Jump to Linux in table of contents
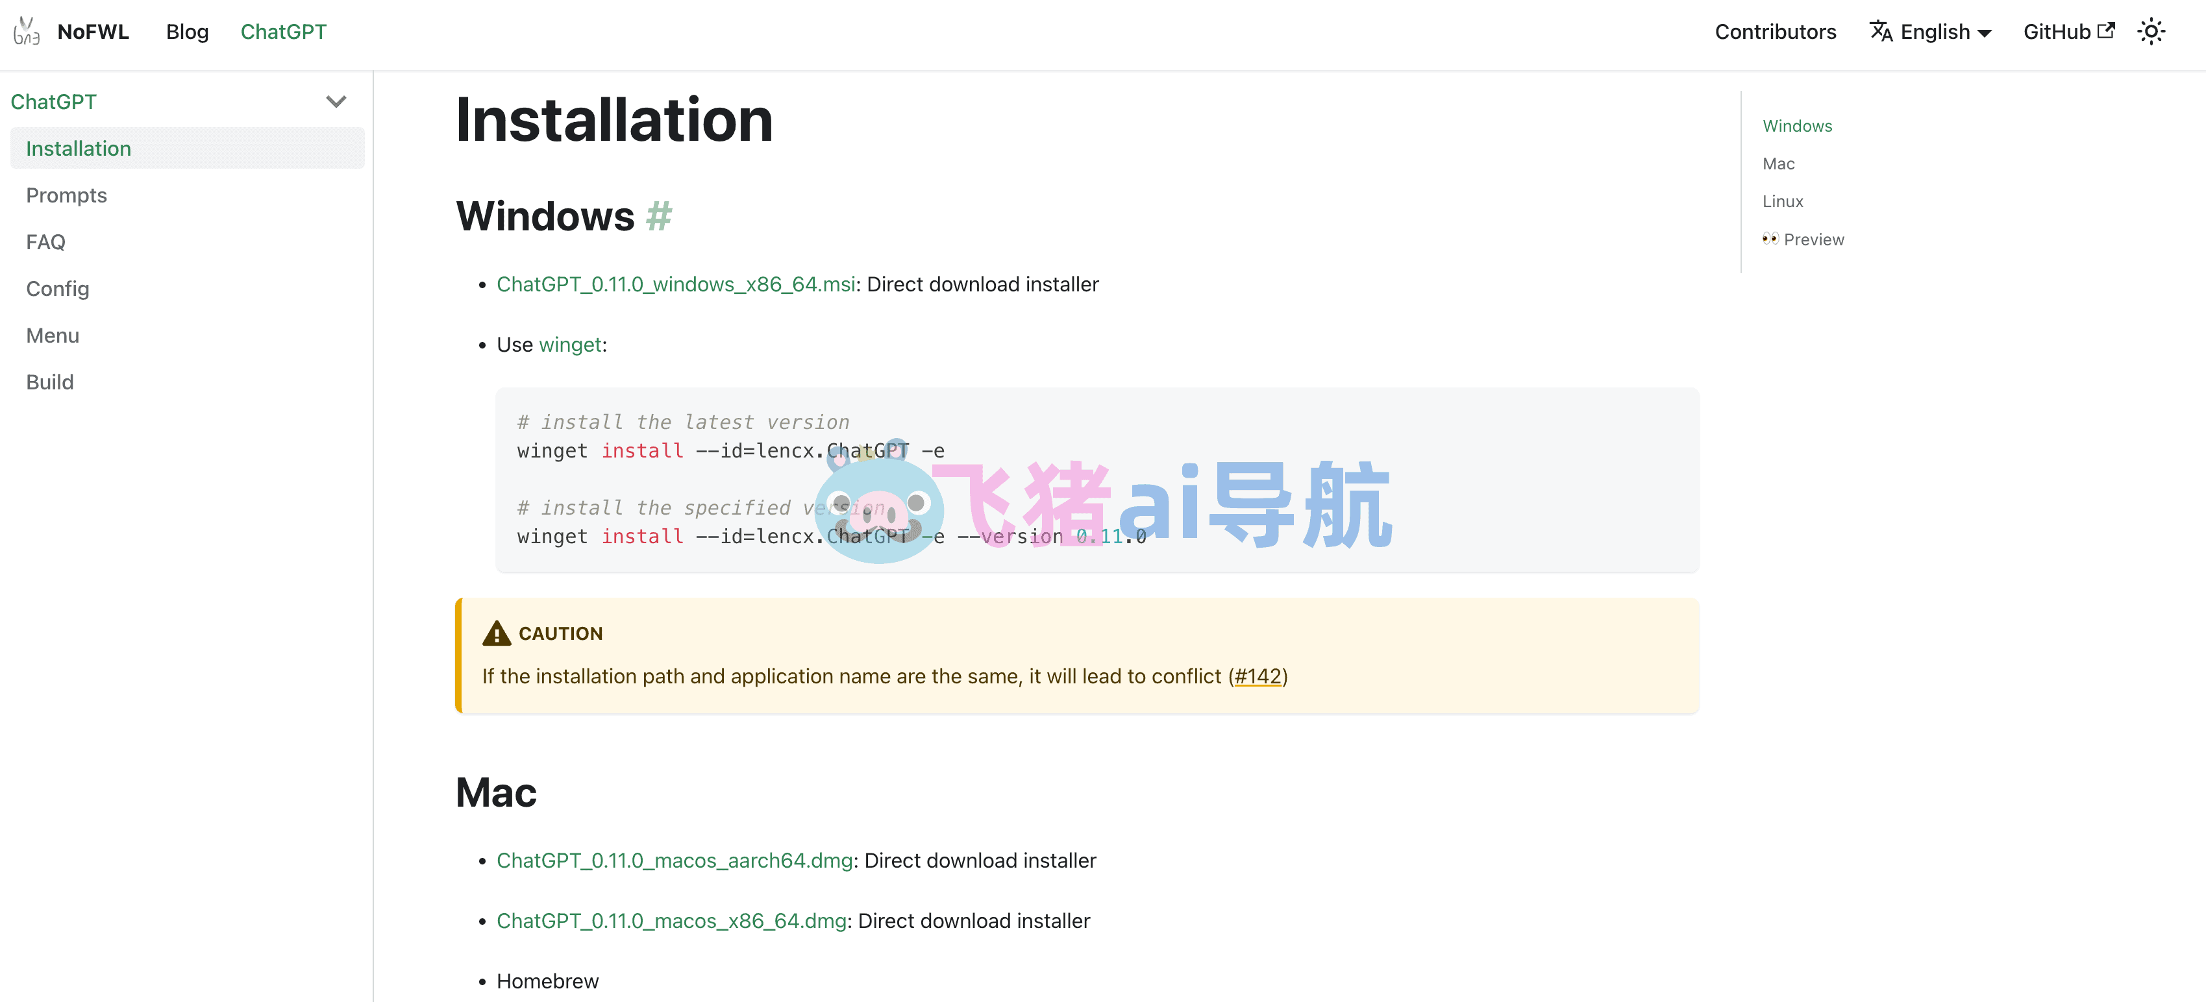This screenshot has width=2206, height=1002. tap(1782, 201)
